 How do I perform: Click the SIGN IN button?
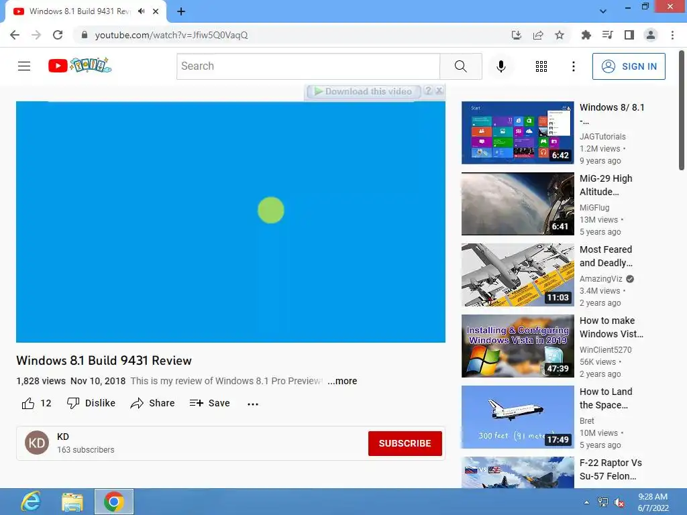click(629, 66)
